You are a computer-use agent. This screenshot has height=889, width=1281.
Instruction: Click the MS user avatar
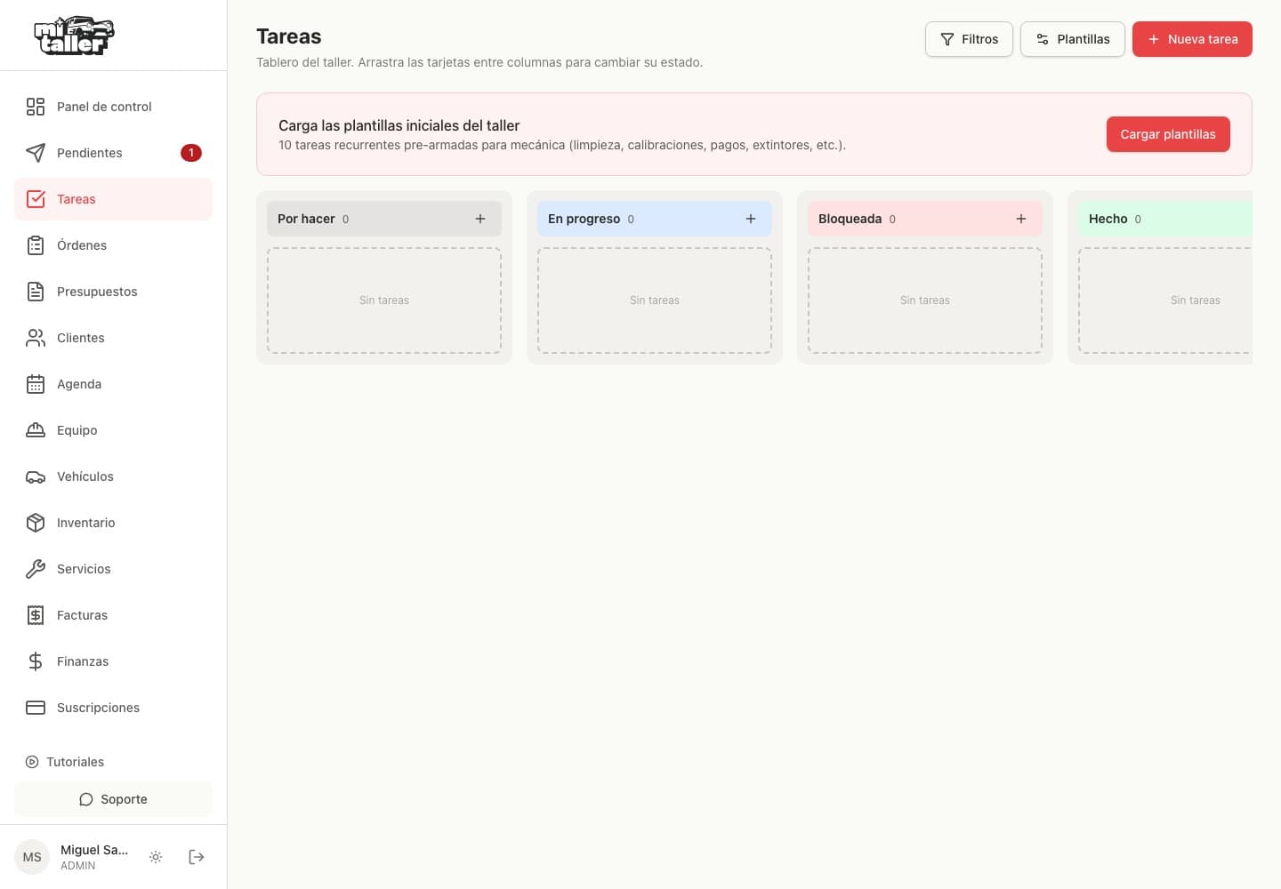[x=32, y=857]
